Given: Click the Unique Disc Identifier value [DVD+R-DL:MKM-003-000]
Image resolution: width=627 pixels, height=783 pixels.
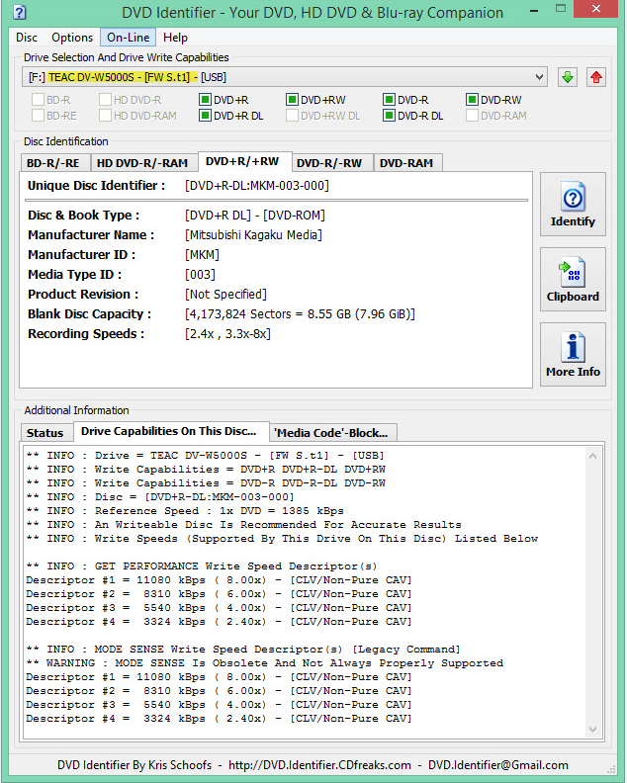Looking at the screenshot, I should coord(257,186).
